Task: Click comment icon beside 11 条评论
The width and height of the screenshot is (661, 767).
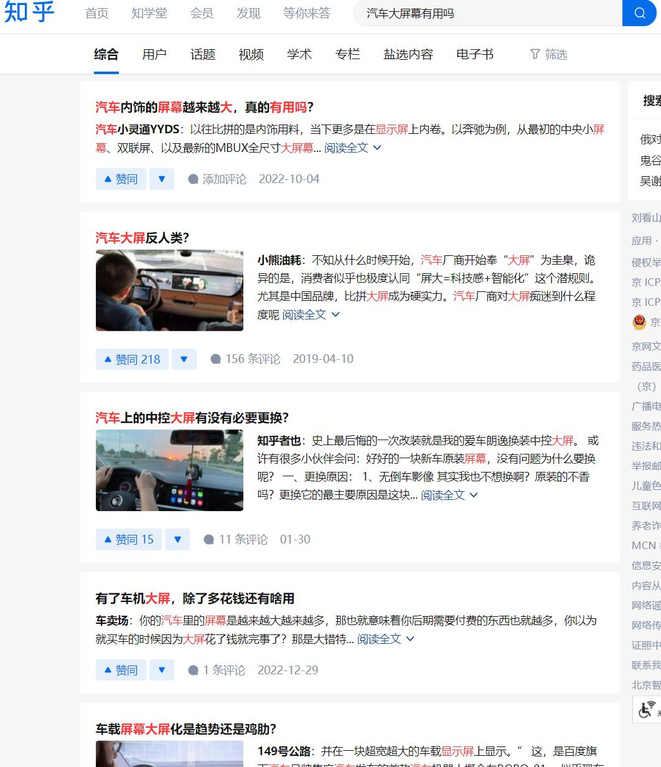Action: (x=209, y=540)
